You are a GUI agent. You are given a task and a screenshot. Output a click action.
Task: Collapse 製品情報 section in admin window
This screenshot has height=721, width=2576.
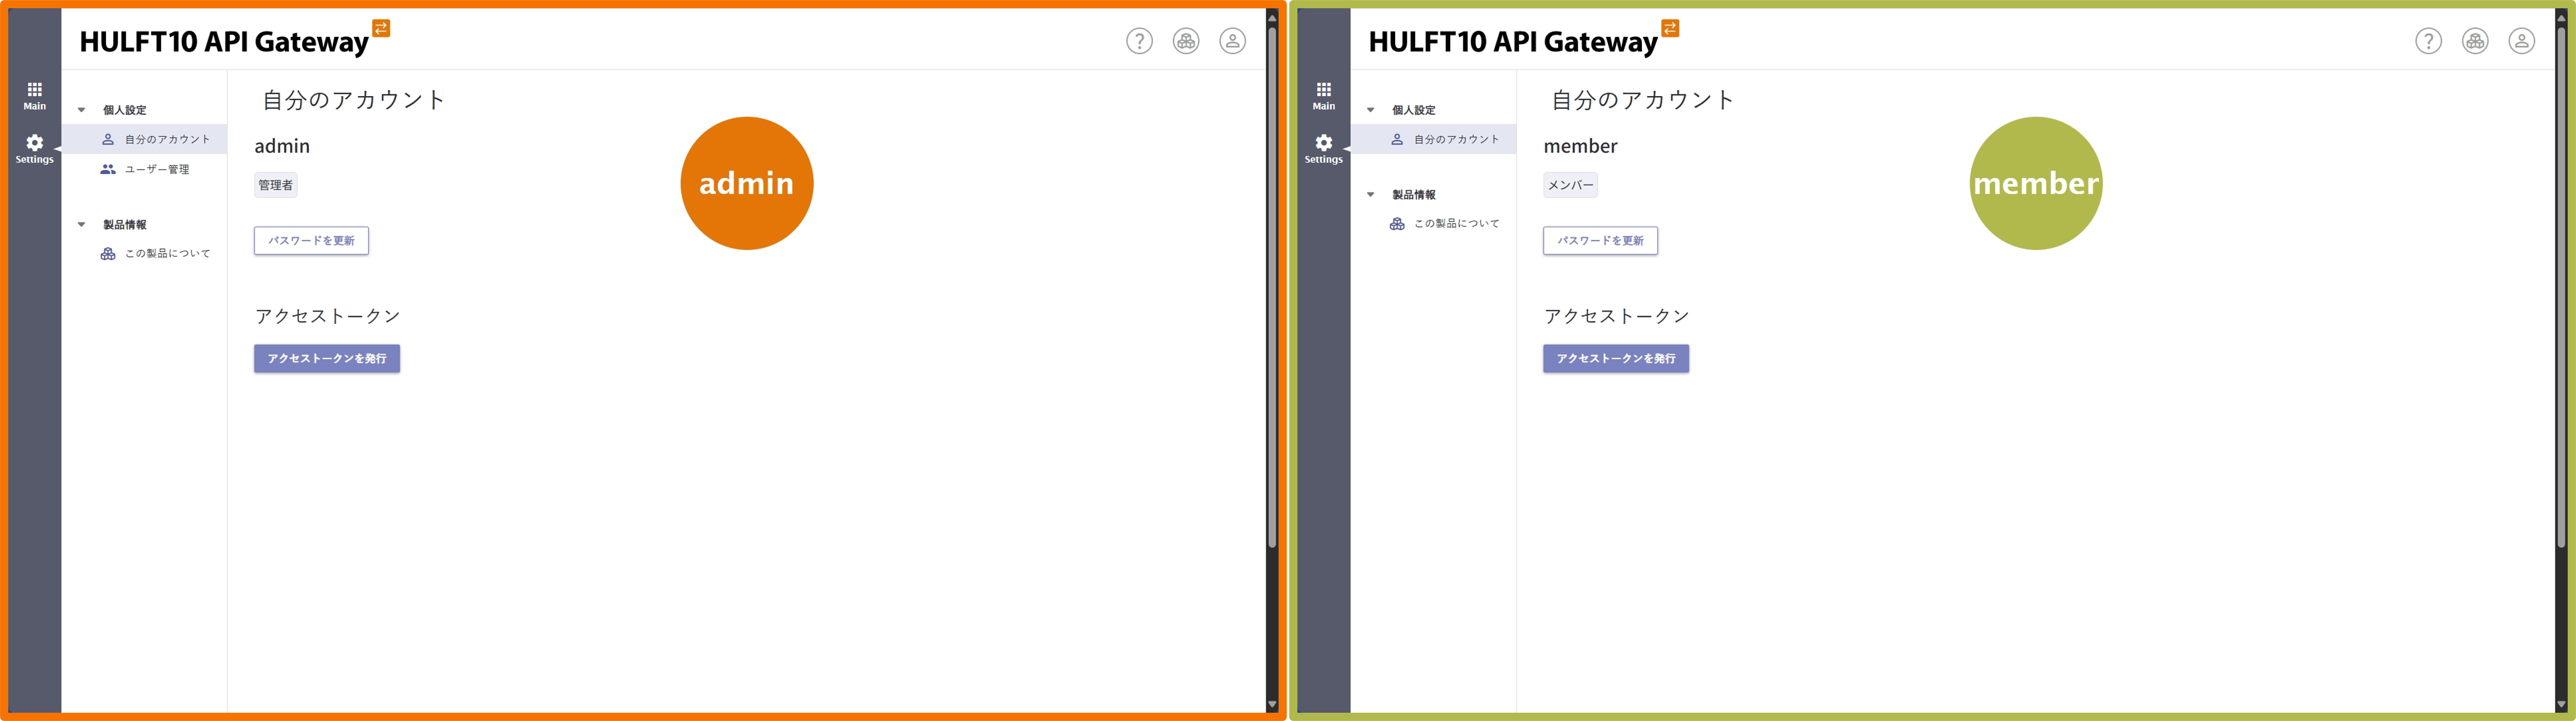(82, 225)
